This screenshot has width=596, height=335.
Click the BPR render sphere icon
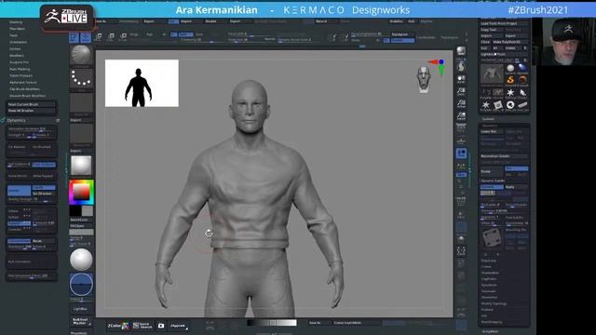click(x=461, y=51)
